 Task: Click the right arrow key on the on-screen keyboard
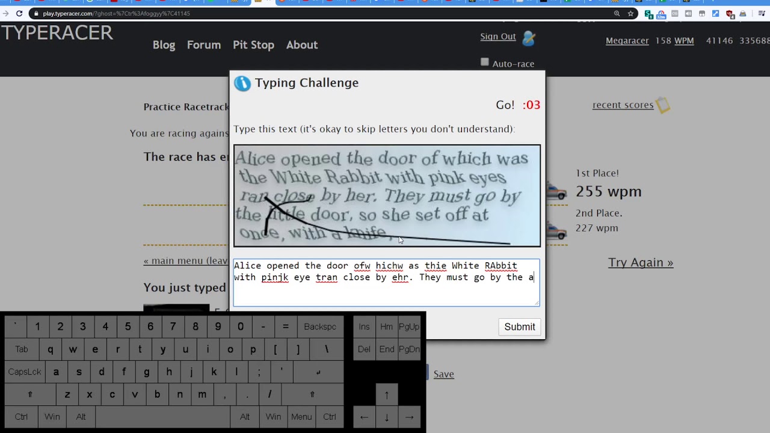pos(409,417)
